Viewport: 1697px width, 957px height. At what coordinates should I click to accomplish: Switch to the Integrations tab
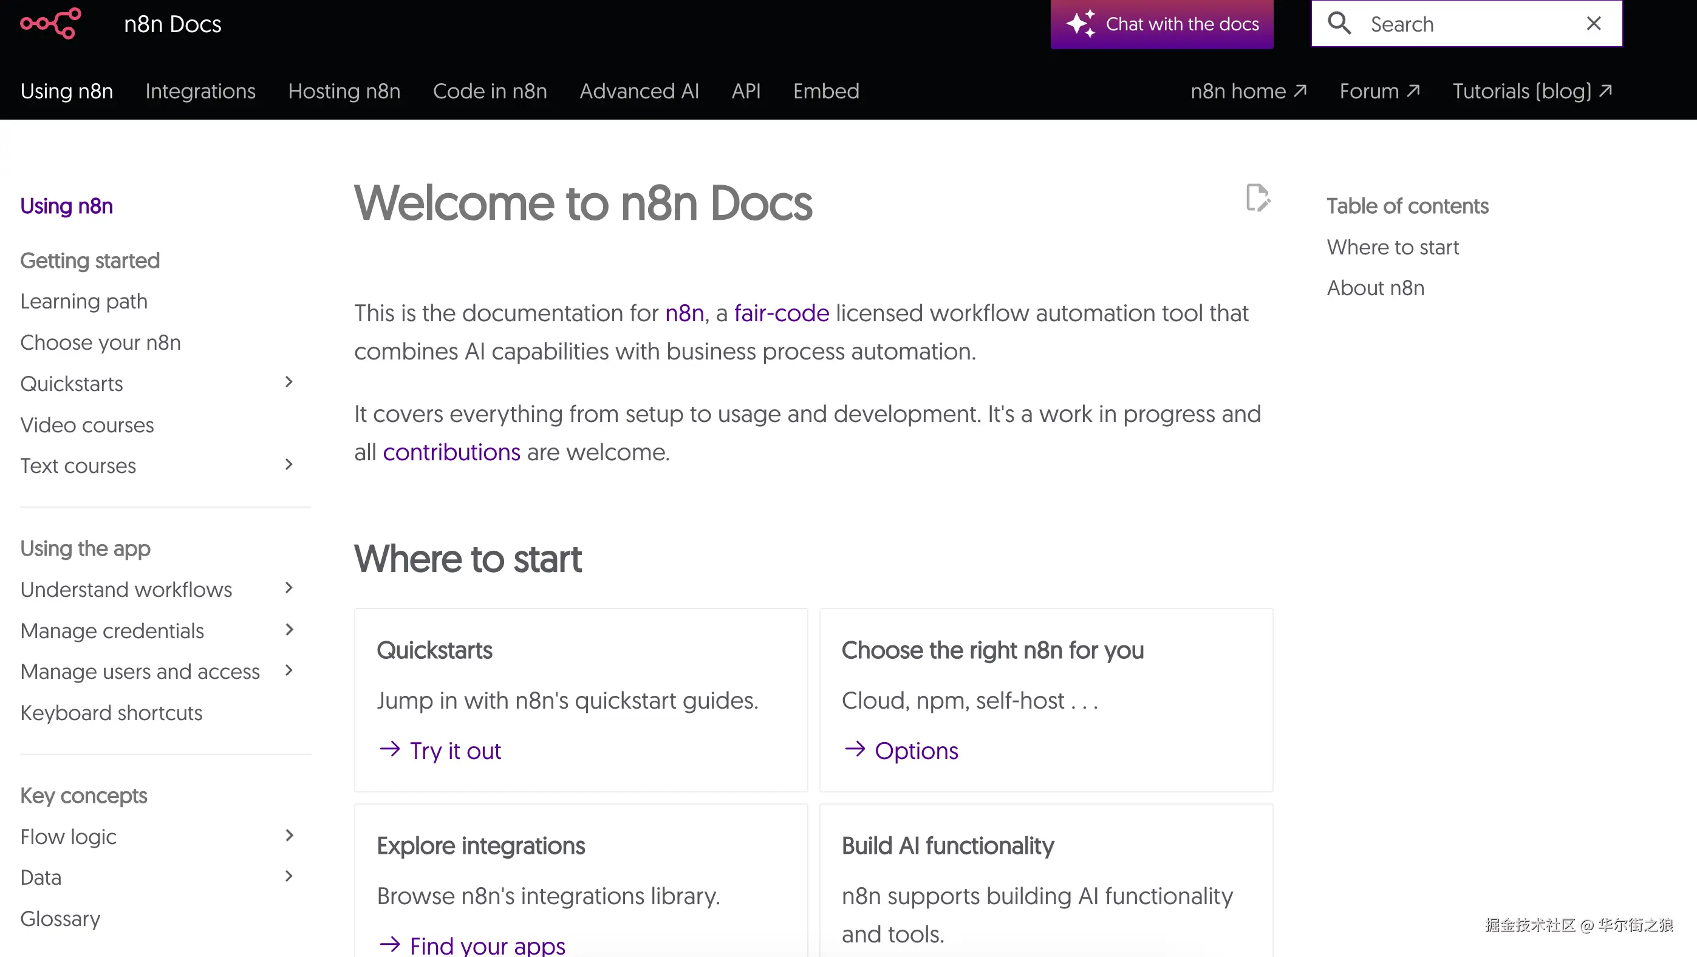[x=200, y=91]
